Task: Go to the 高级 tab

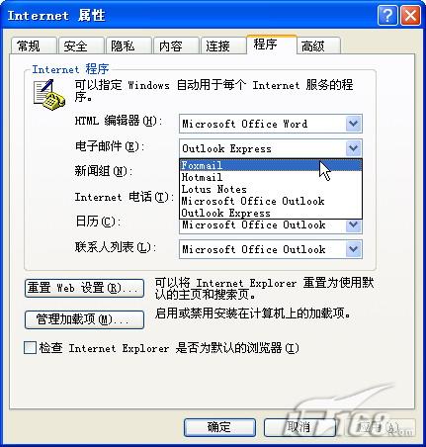Action: (x=318, y=45)
